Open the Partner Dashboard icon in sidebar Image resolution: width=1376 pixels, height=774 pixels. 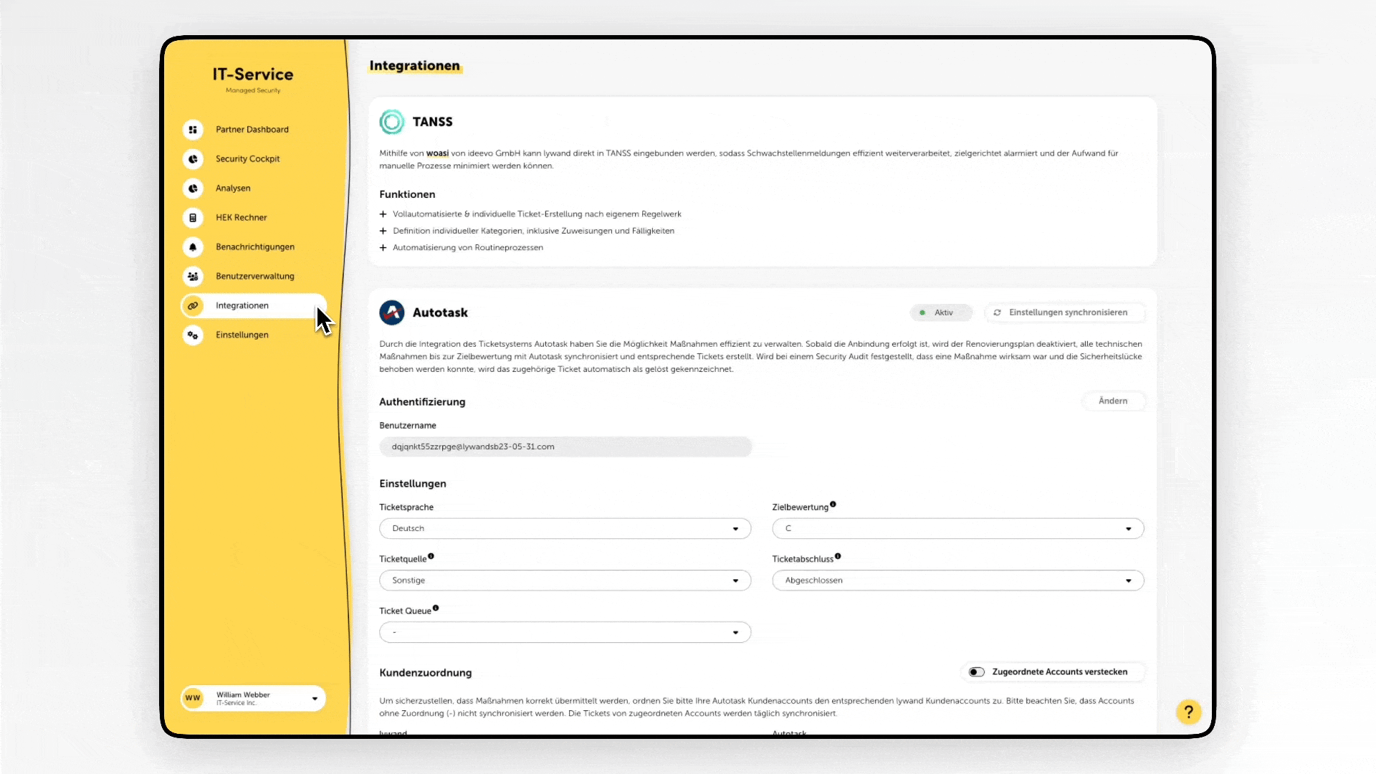tap(193, 130)
